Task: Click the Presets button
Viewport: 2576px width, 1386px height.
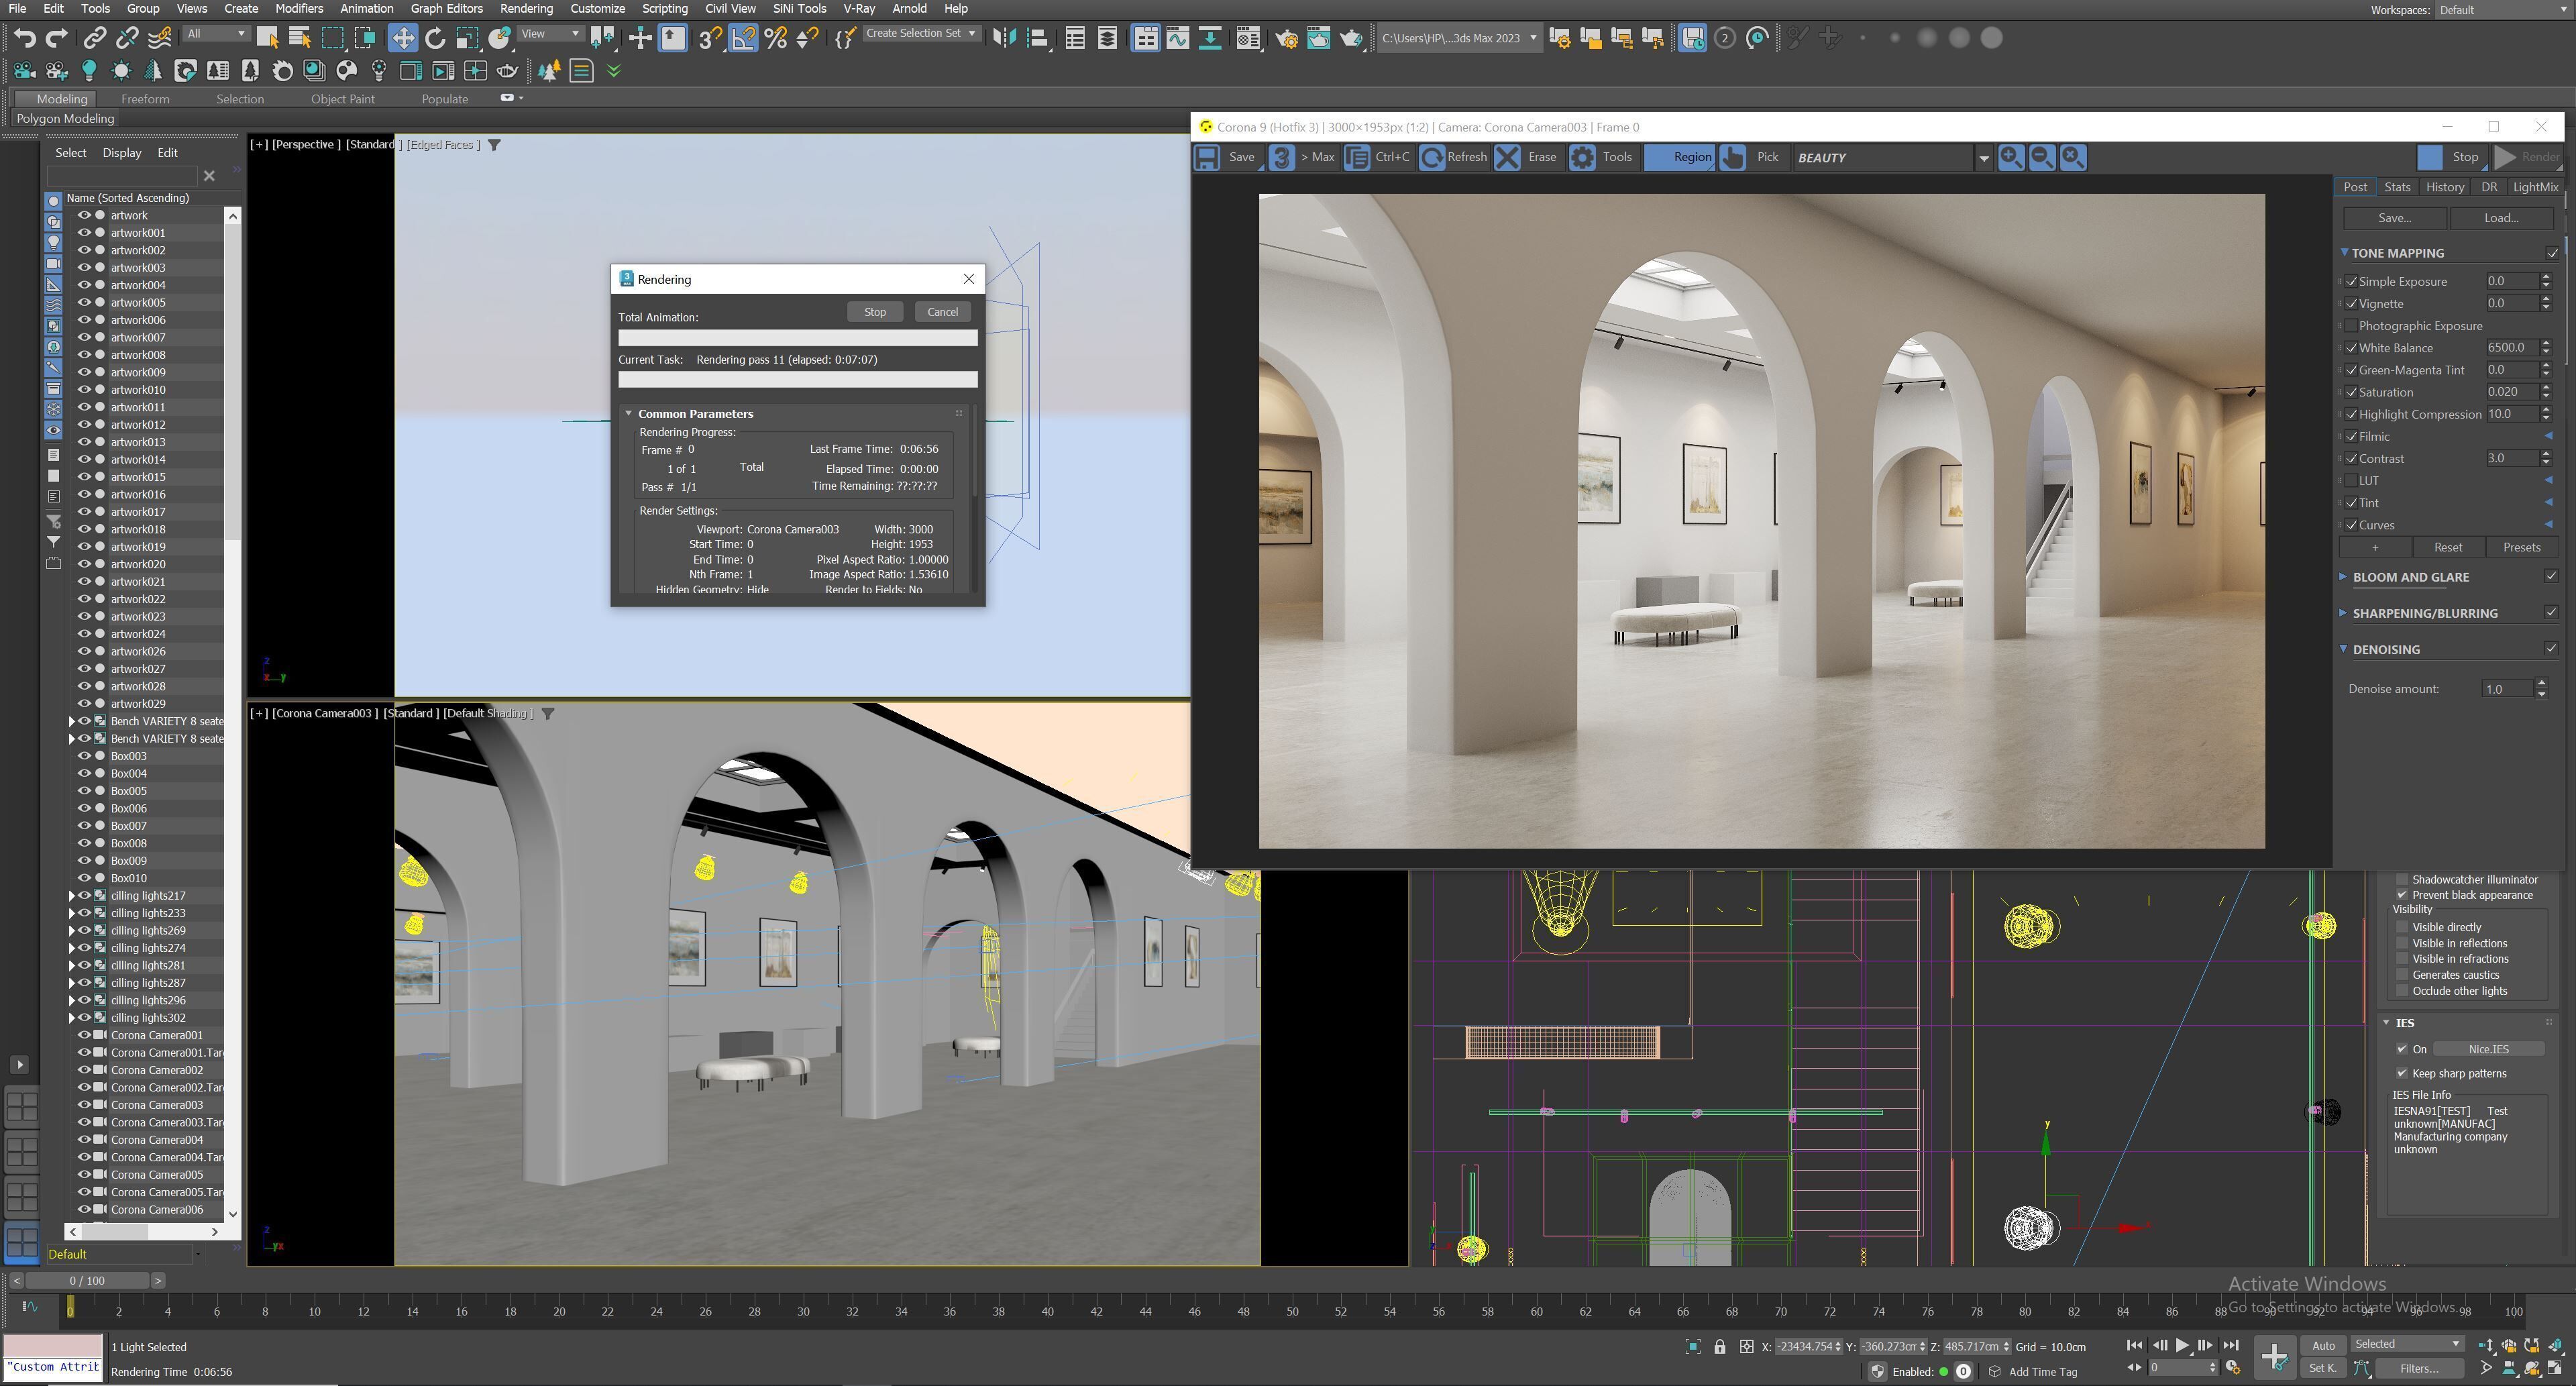Action: point(2521,548)
